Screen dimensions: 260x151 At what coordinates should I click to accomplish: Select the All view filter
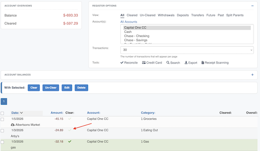point(122,15)
